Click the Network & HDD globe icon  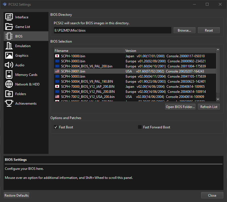9,84
